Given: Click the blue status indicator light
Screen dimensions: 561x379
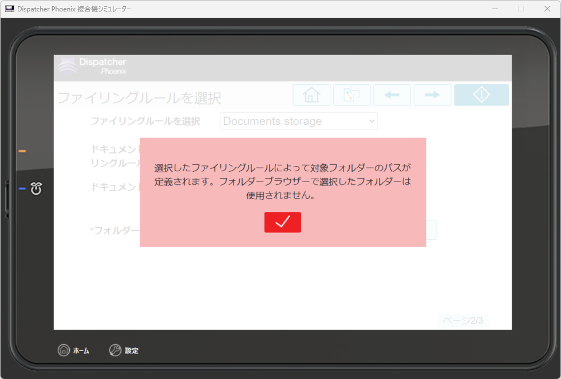Looking at the screenshot, I should [x=22, y=188].
